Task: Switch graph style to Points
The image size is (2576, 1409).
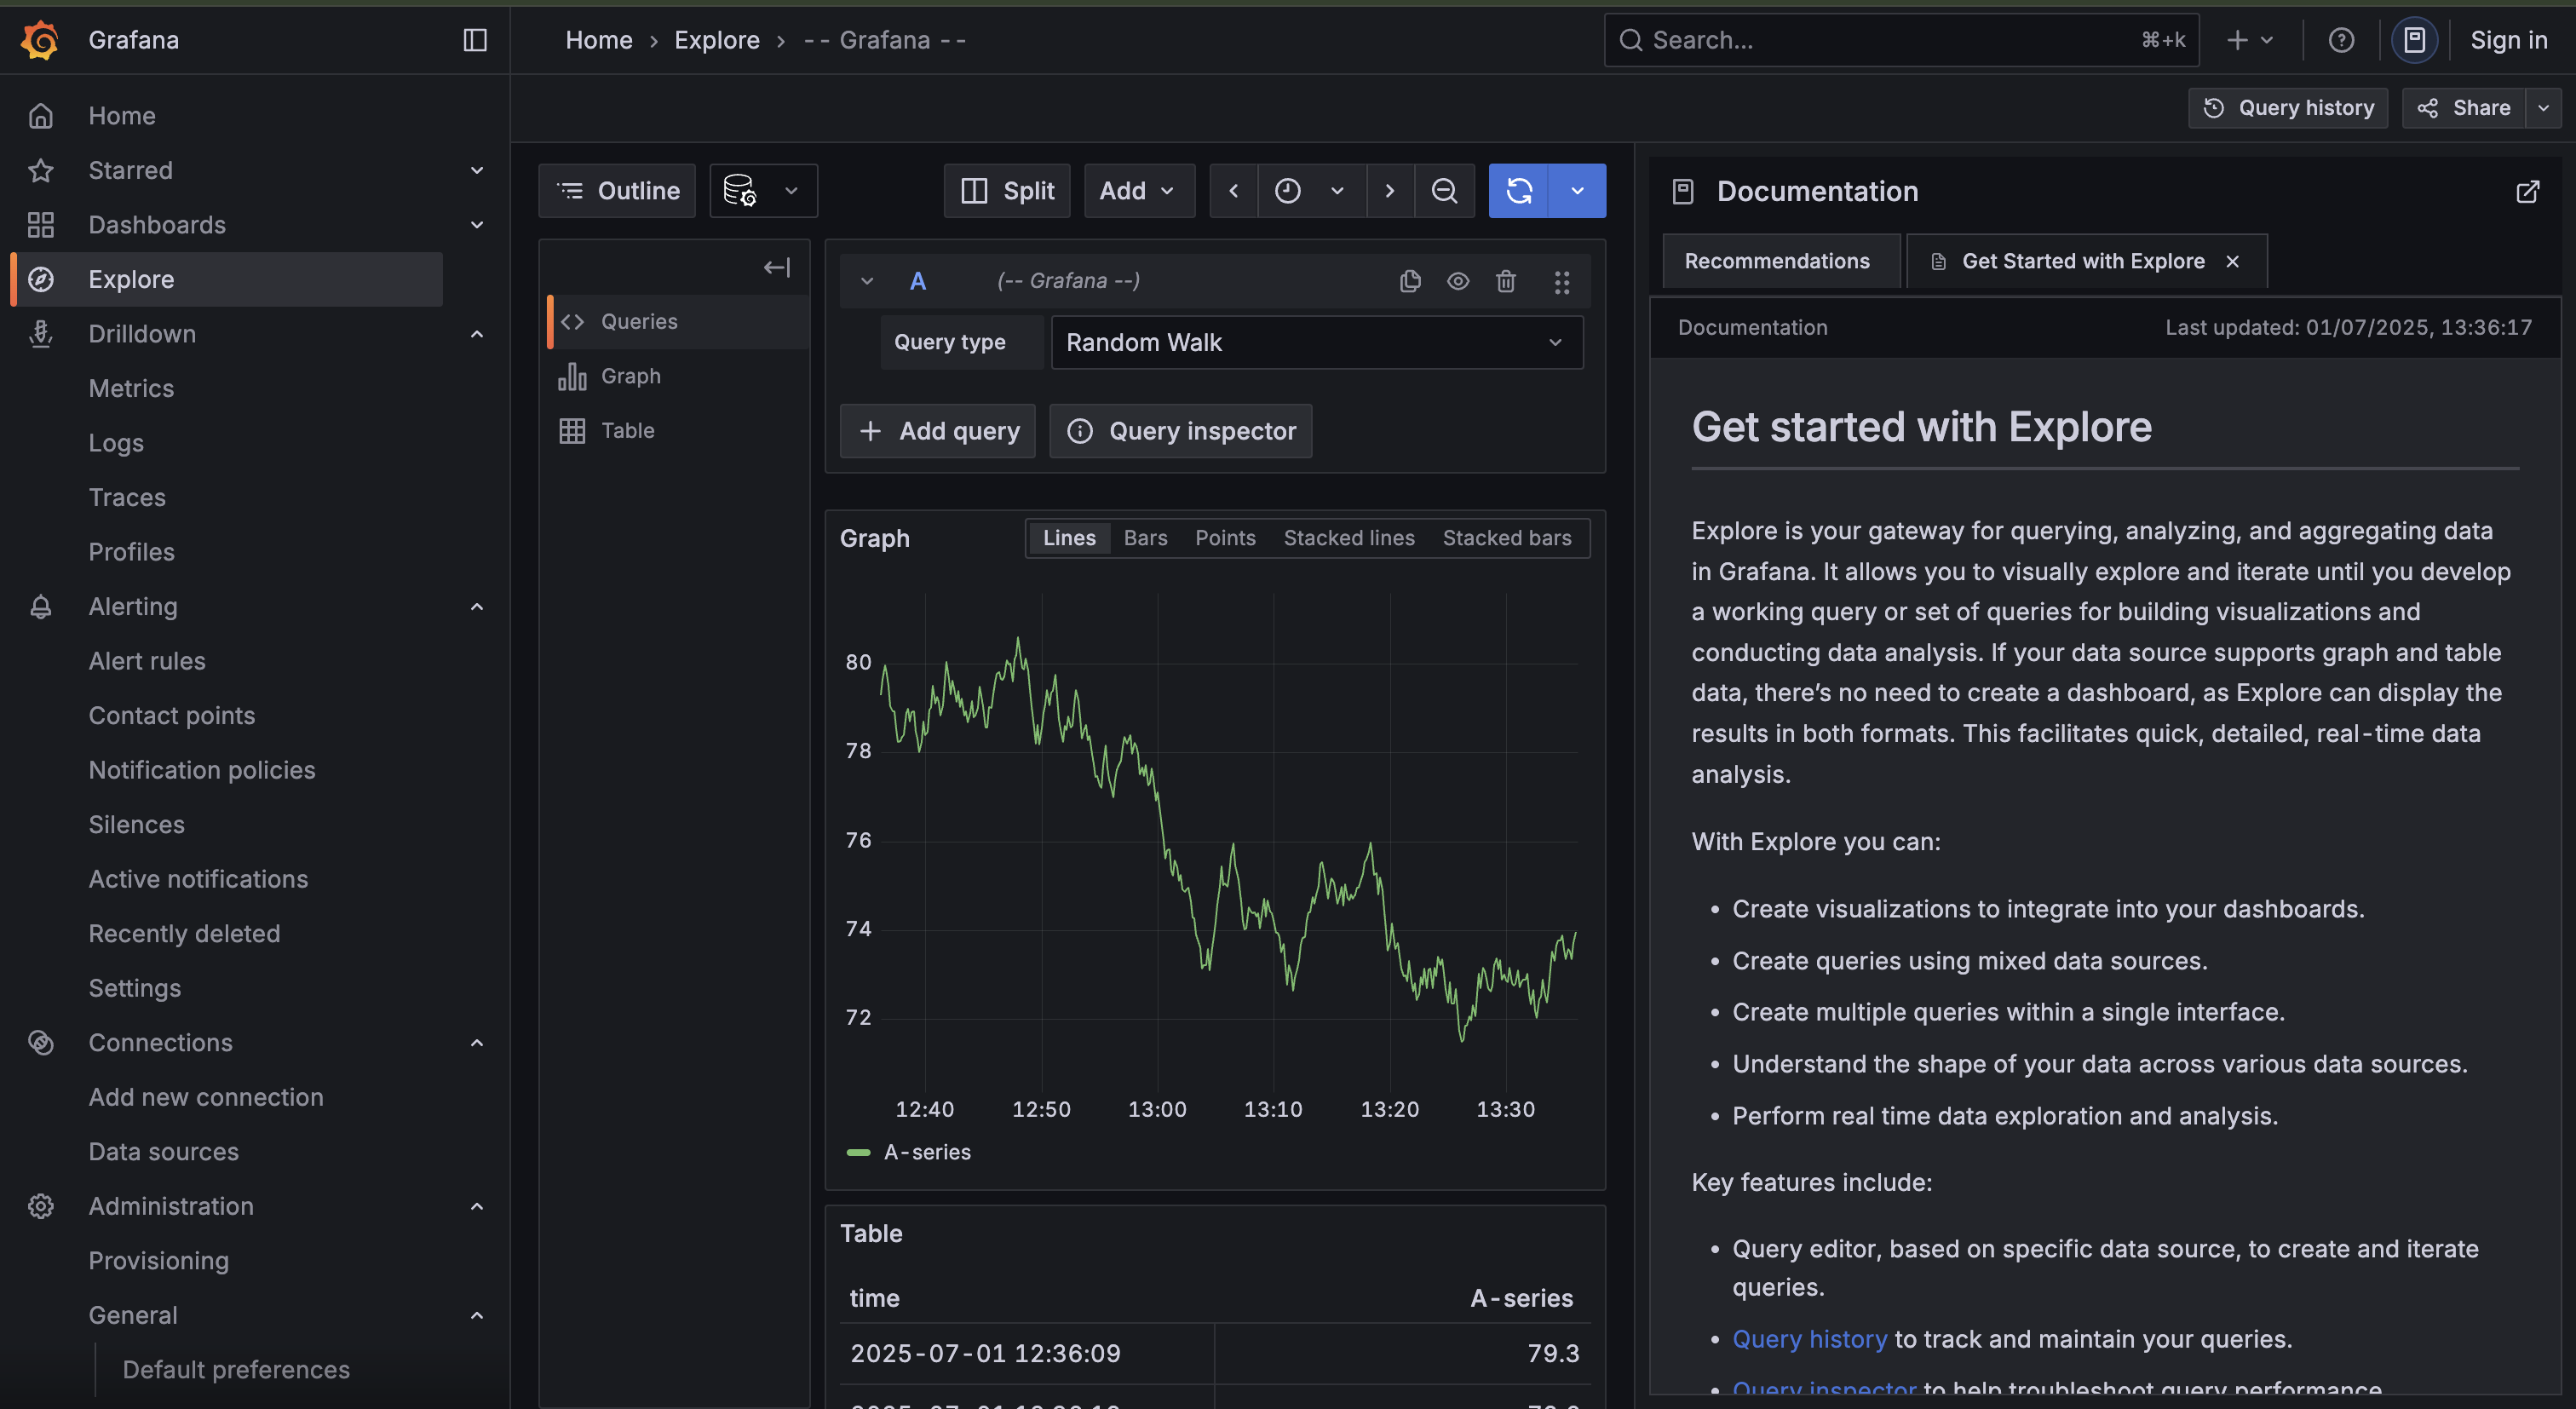Action: pos(1225,538)
